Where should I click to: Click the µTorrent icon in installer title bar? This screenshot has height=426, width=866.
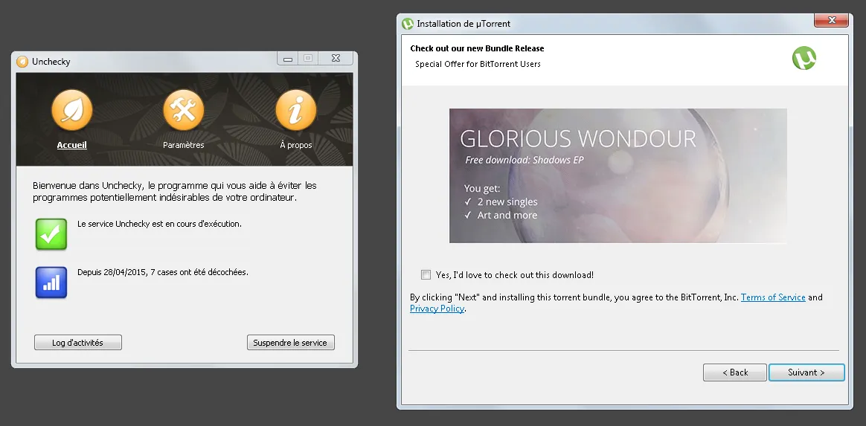click(x=408, y=24)
